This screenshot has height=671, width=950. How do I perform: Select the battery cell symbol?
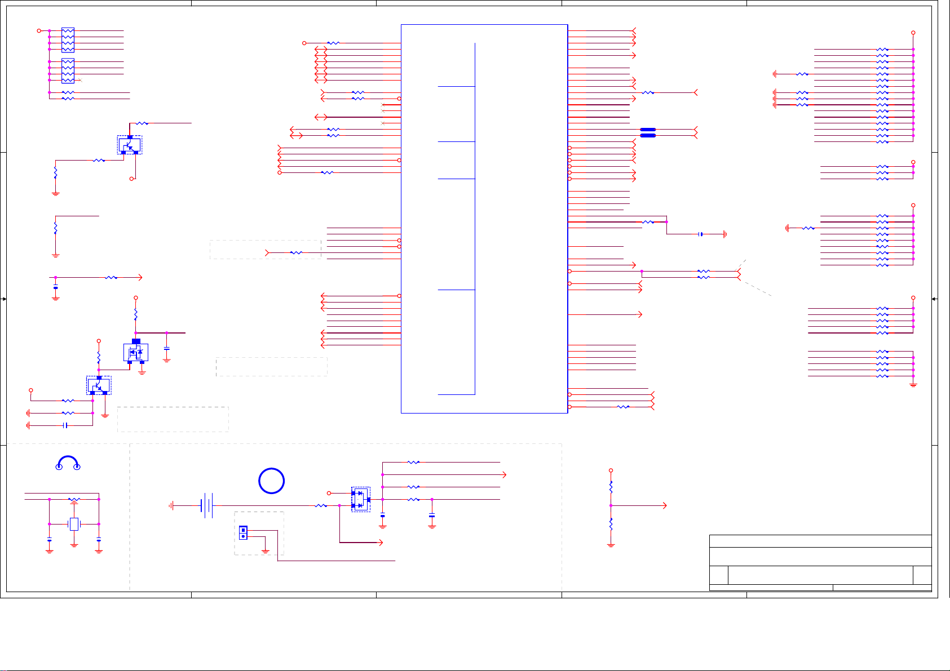[x=207, y=506]
